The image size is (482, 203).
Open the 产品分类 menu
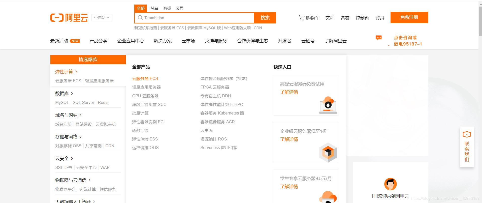coord(99,41)
